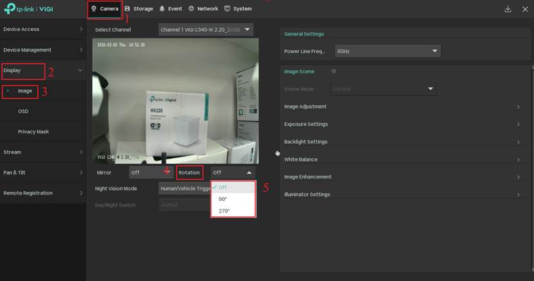Open the Select Channel dropdown
The width and height of the screenshot is (534, 281).
point(206,30)
